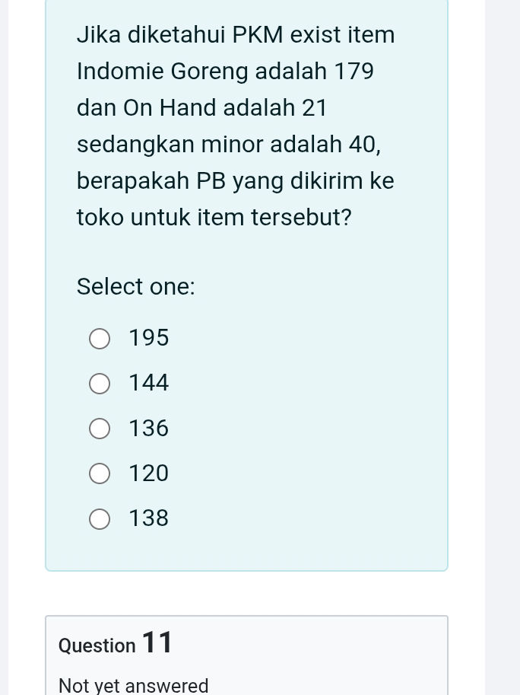The width and height of the screenshot is (520, 695).
Task: Select the radio button for answer 144
Action: pyautogui.click(x=100, y=384)
